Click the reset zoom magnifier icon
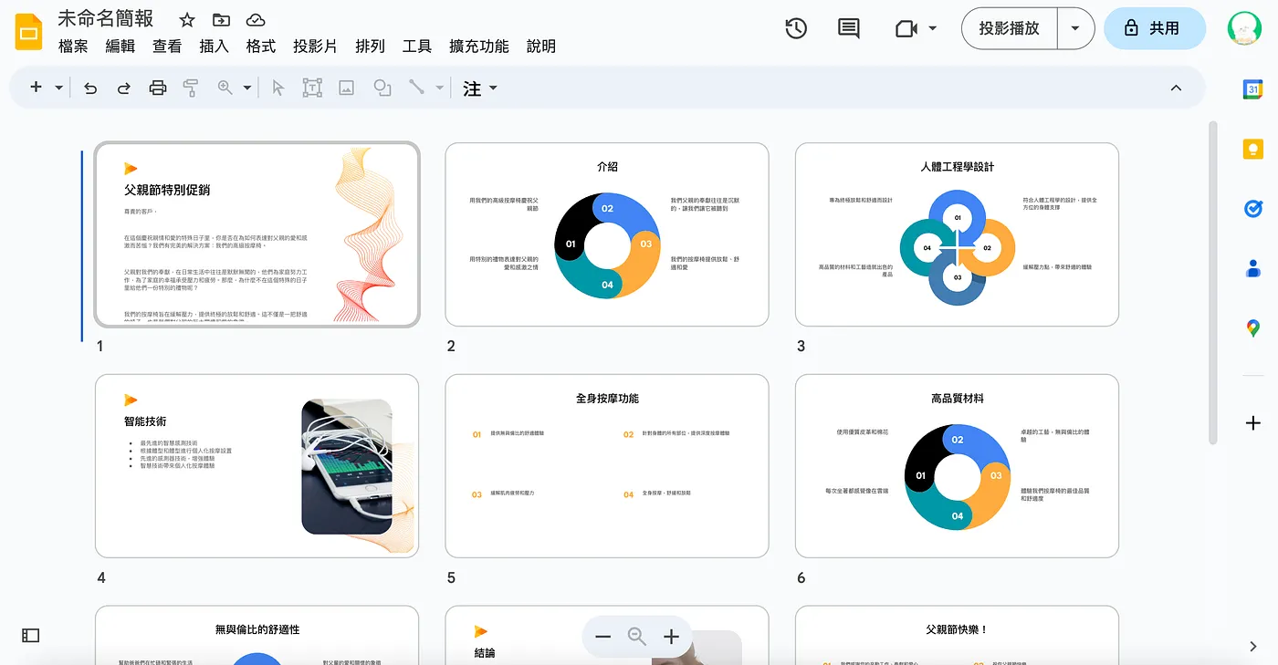 (x=637, y=637)
